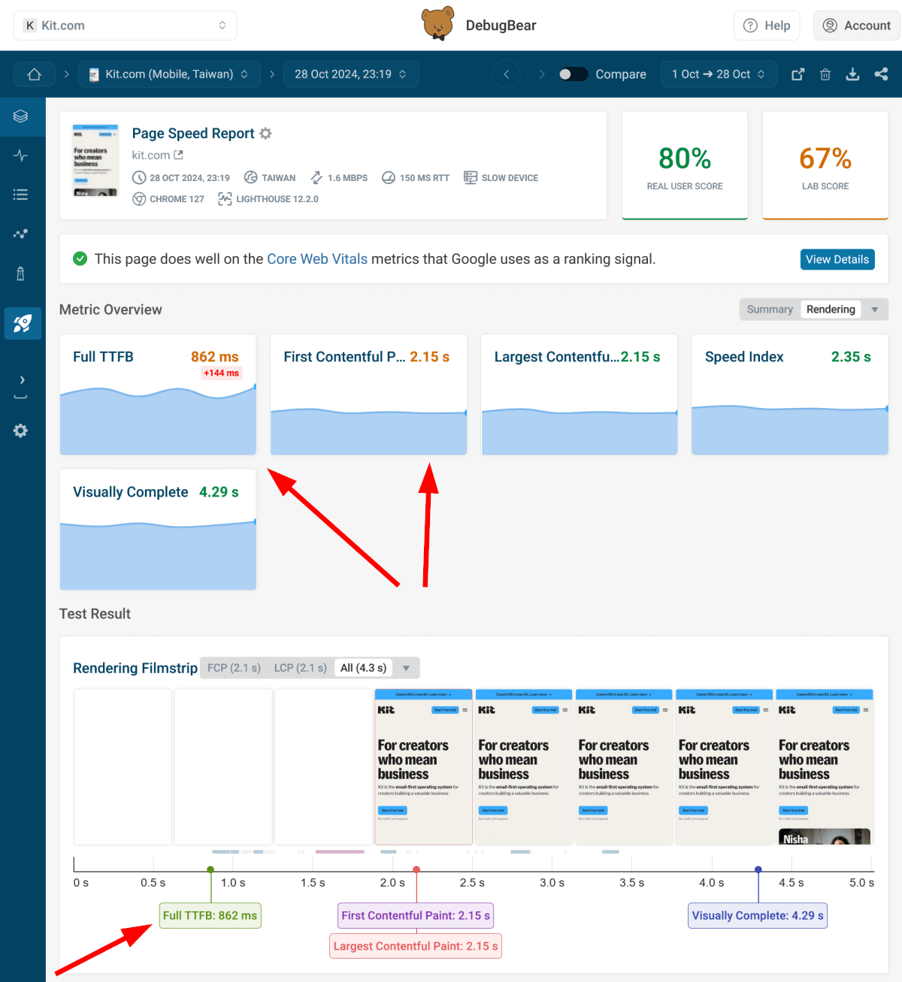The width and height of the screenshot is (902, 982).
Task: Open the trend graph sidebar icon
Action: click(x=21, y=234)
